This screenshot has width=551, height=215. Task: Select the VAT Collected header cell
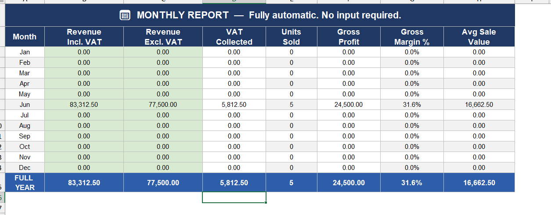(x=234, y=37)
